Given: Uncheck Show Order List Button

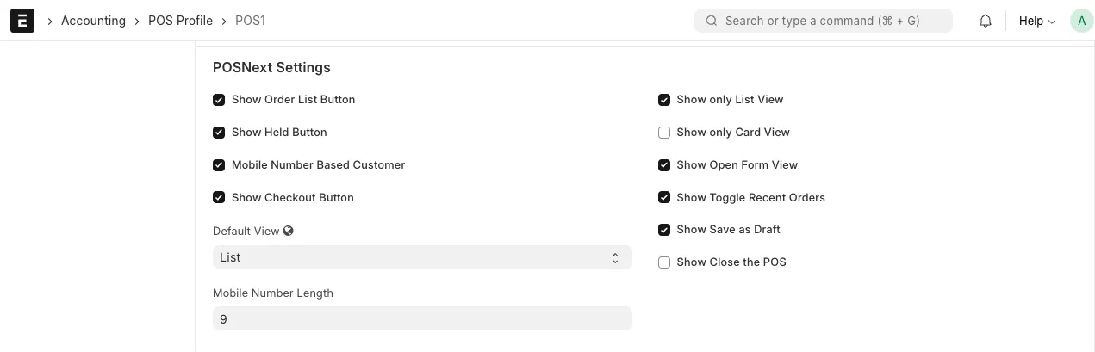Looking at the screenshot, I should (219, 100).
